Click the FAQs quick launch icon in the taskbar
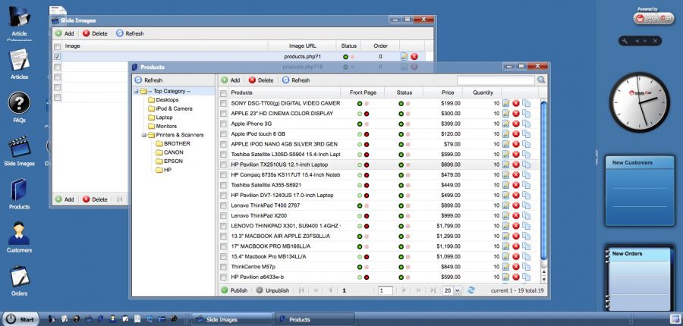683x326 pixels. pyautogui.click(x=76, y=319)
